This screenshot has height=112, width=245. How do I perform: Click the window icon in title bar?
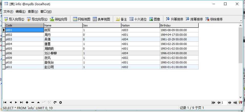pos(6,4)
